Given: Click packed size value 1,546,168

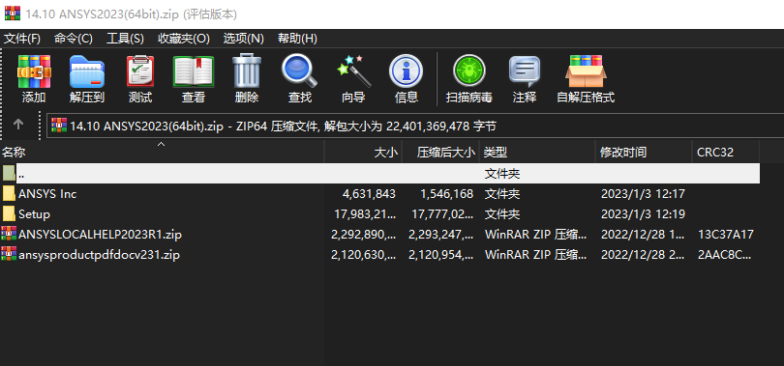Looking at the screenshot, I should 446,193.
